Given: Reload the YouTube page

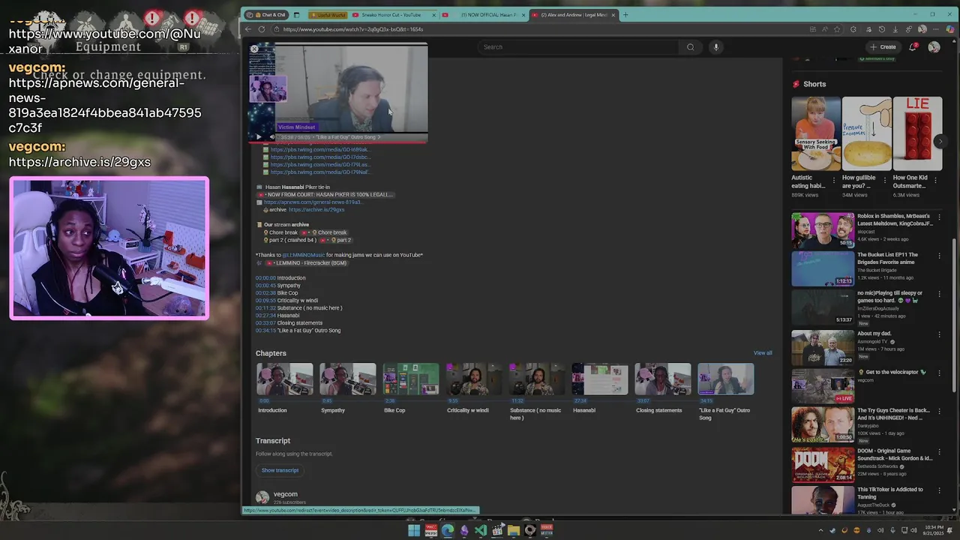Looking at the screenshot, I should pyautogui.click(x=262, y=29).
